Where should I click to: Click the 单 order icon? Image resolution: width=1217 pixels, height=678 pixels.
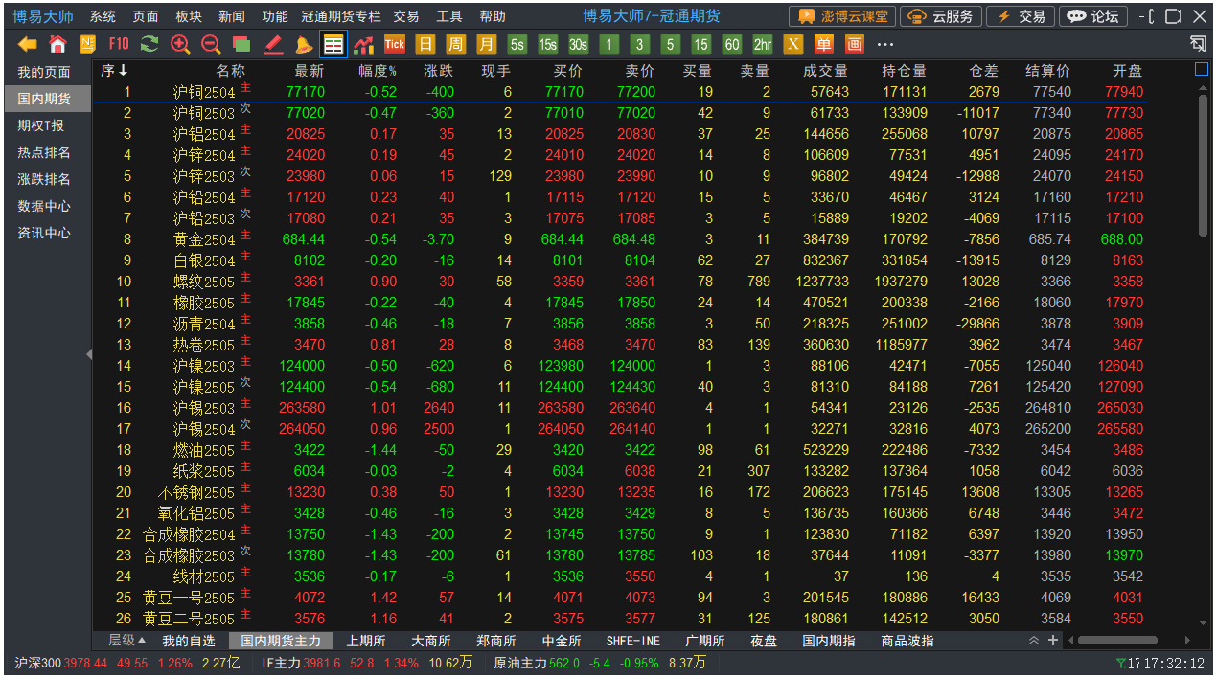coord(824,44)
